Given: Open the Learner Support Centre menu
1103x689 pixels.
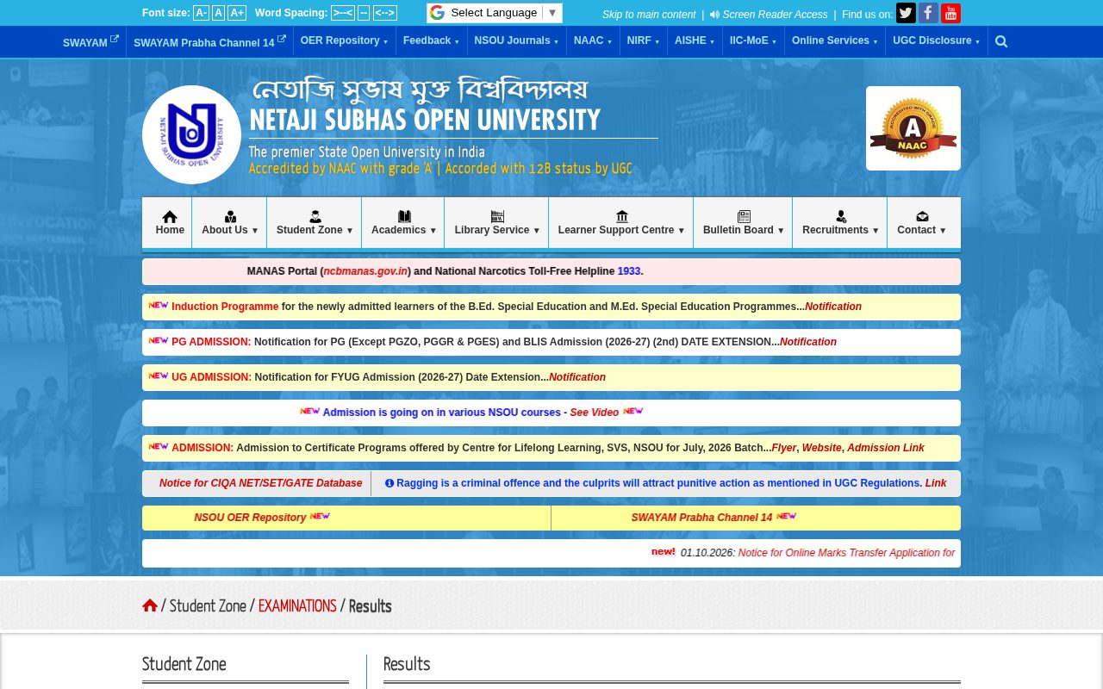Looking at the screenshot, I should point(620,223).
